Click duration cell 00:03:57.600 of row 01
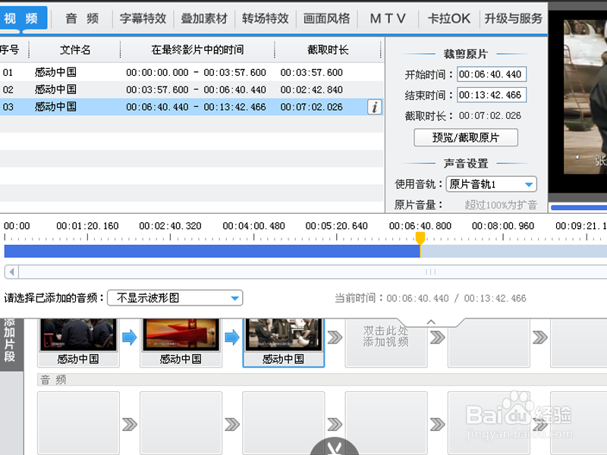This screenshot has width=607, height=455. 312,72
